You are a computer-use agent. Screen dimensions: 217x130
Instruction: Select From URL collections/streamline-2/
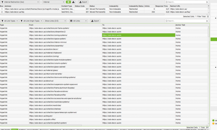click(x=47, y=32)
